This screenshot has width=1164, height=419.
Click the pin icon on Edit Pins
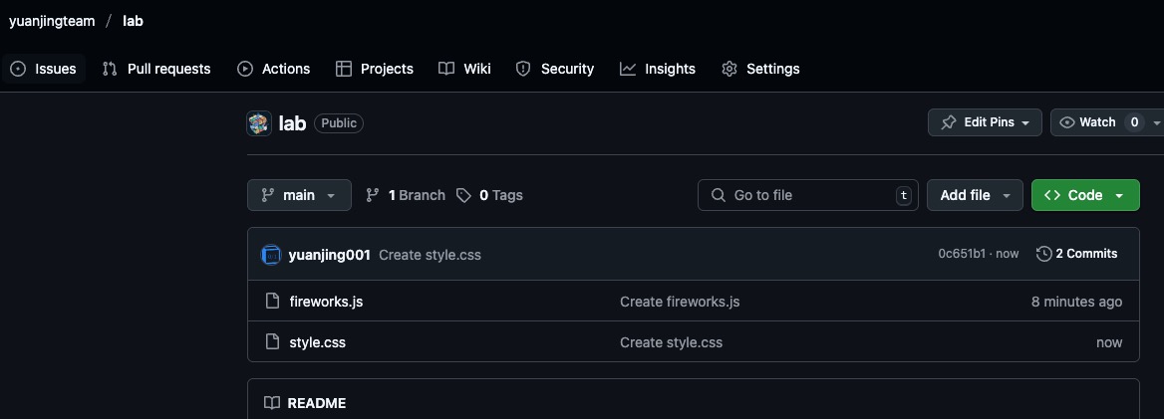[x=949, y=122]
